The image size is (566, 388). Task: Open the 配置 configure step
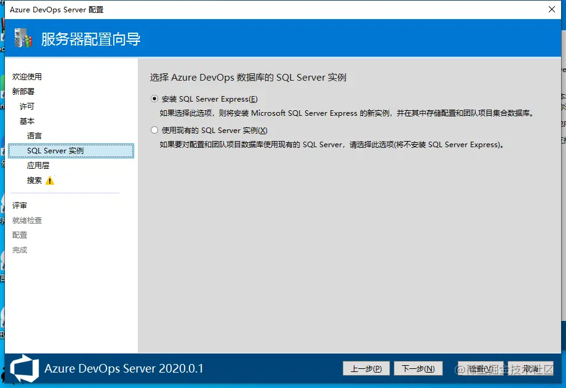20,235
